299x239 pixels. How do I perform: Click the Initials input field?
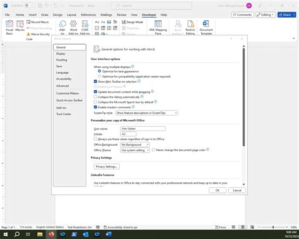click(128, 134)
